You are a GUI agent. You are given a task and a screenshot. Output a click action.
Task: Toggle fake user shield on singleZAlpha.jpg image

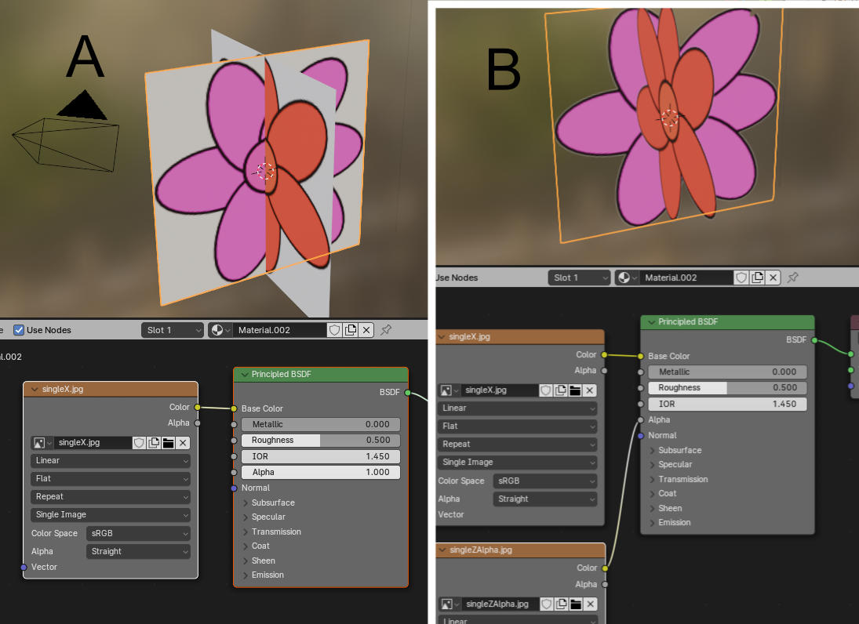(x=546, y=604)
